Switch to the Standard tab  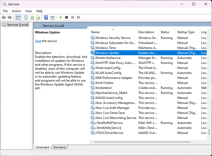coord(59,147)
